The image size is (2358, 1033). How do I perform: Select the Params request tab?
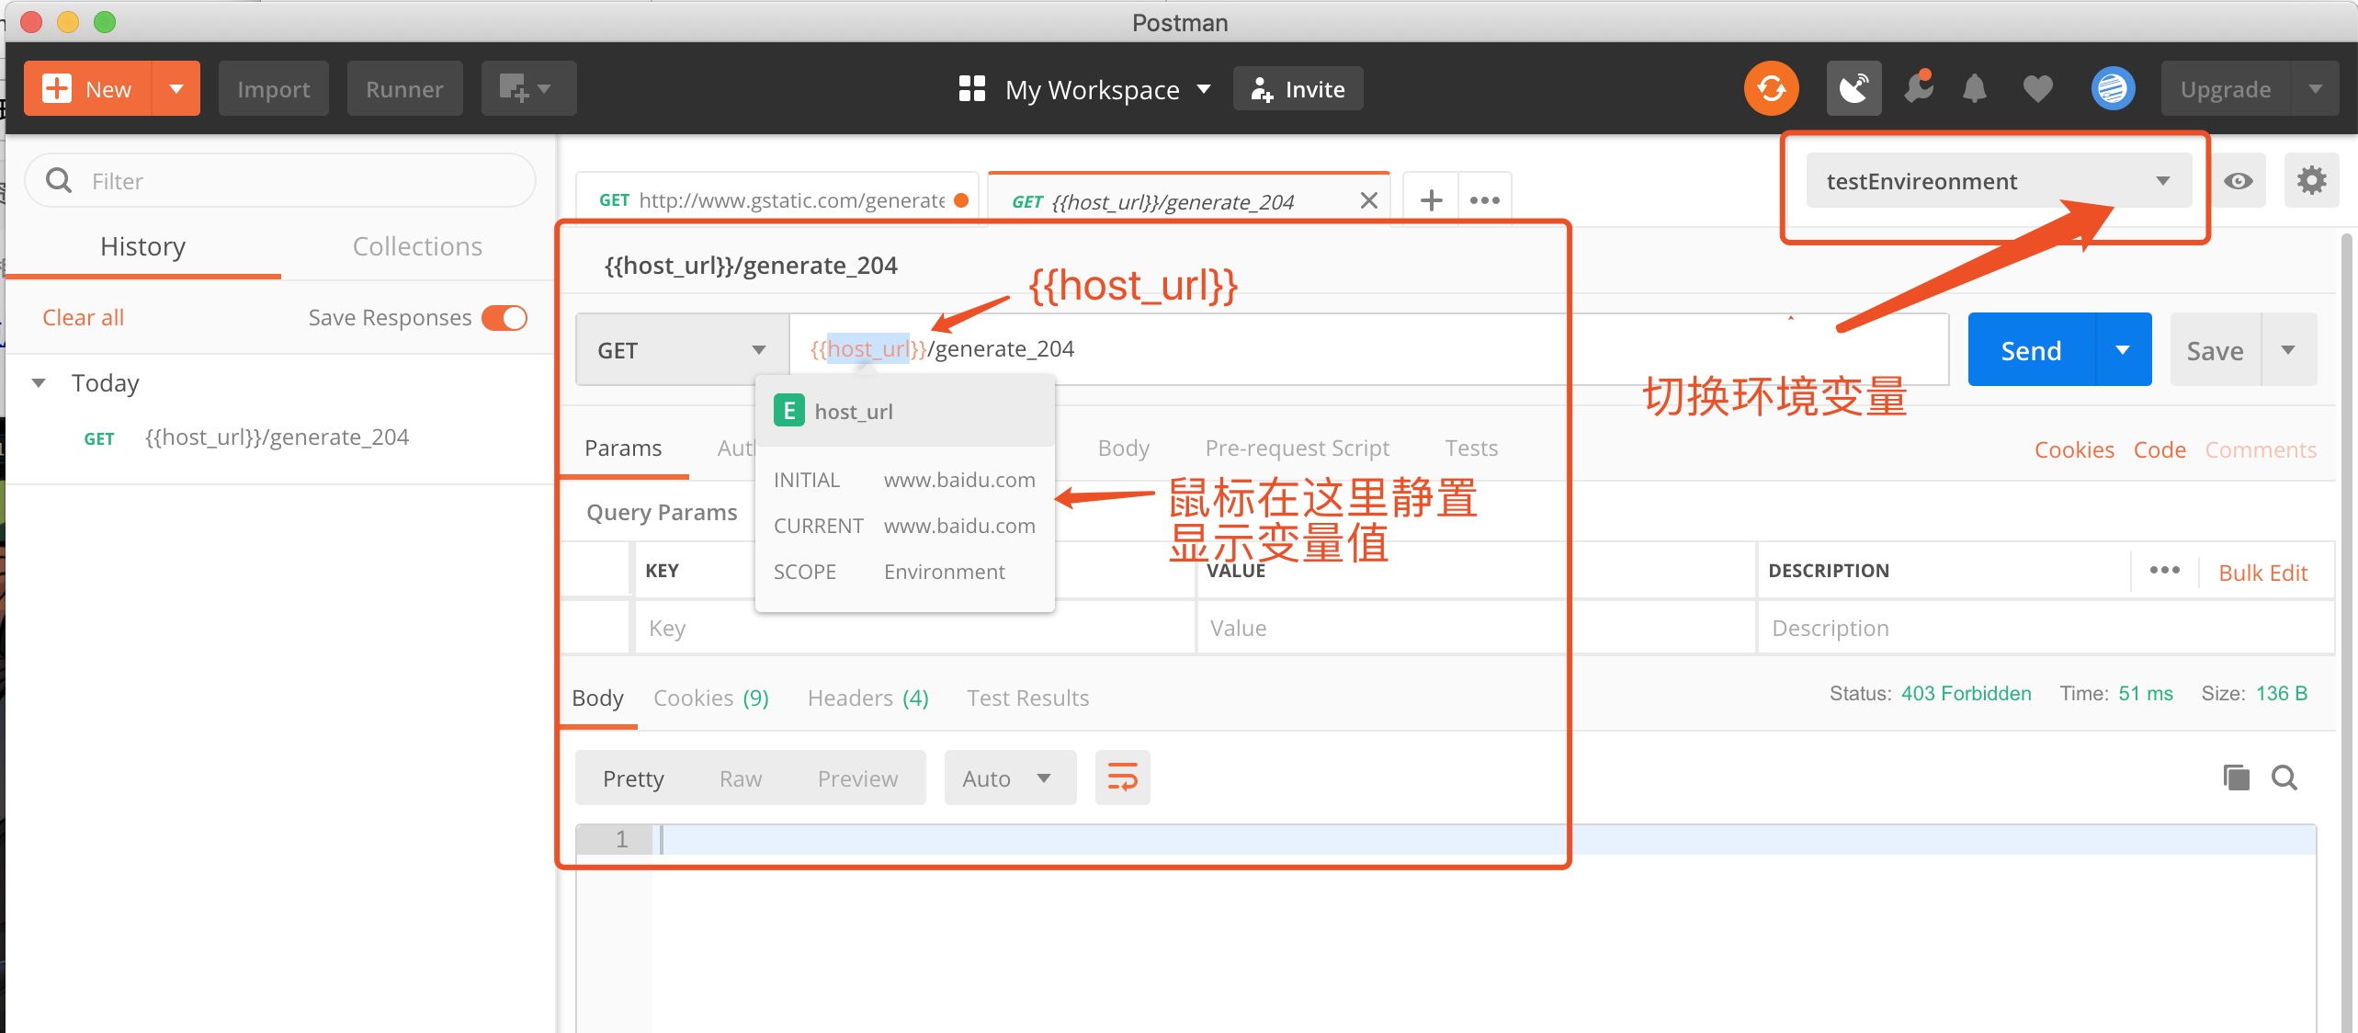click(x=623, y=448)
